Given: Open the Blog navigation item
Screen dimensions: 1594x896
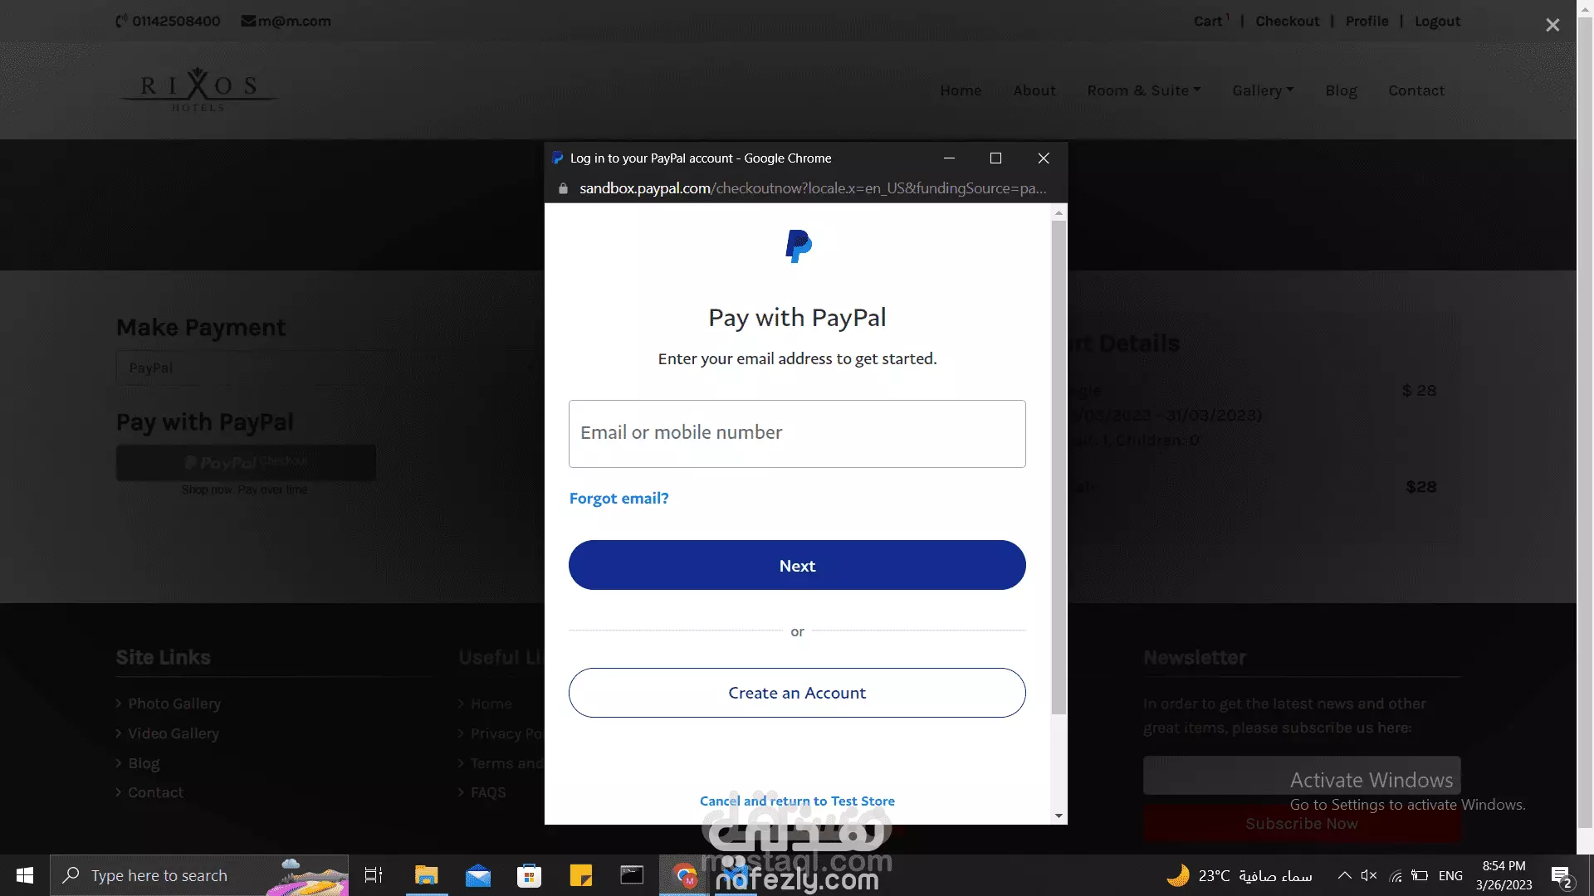Looking at the screenshot, I should tap(1341, 90).
